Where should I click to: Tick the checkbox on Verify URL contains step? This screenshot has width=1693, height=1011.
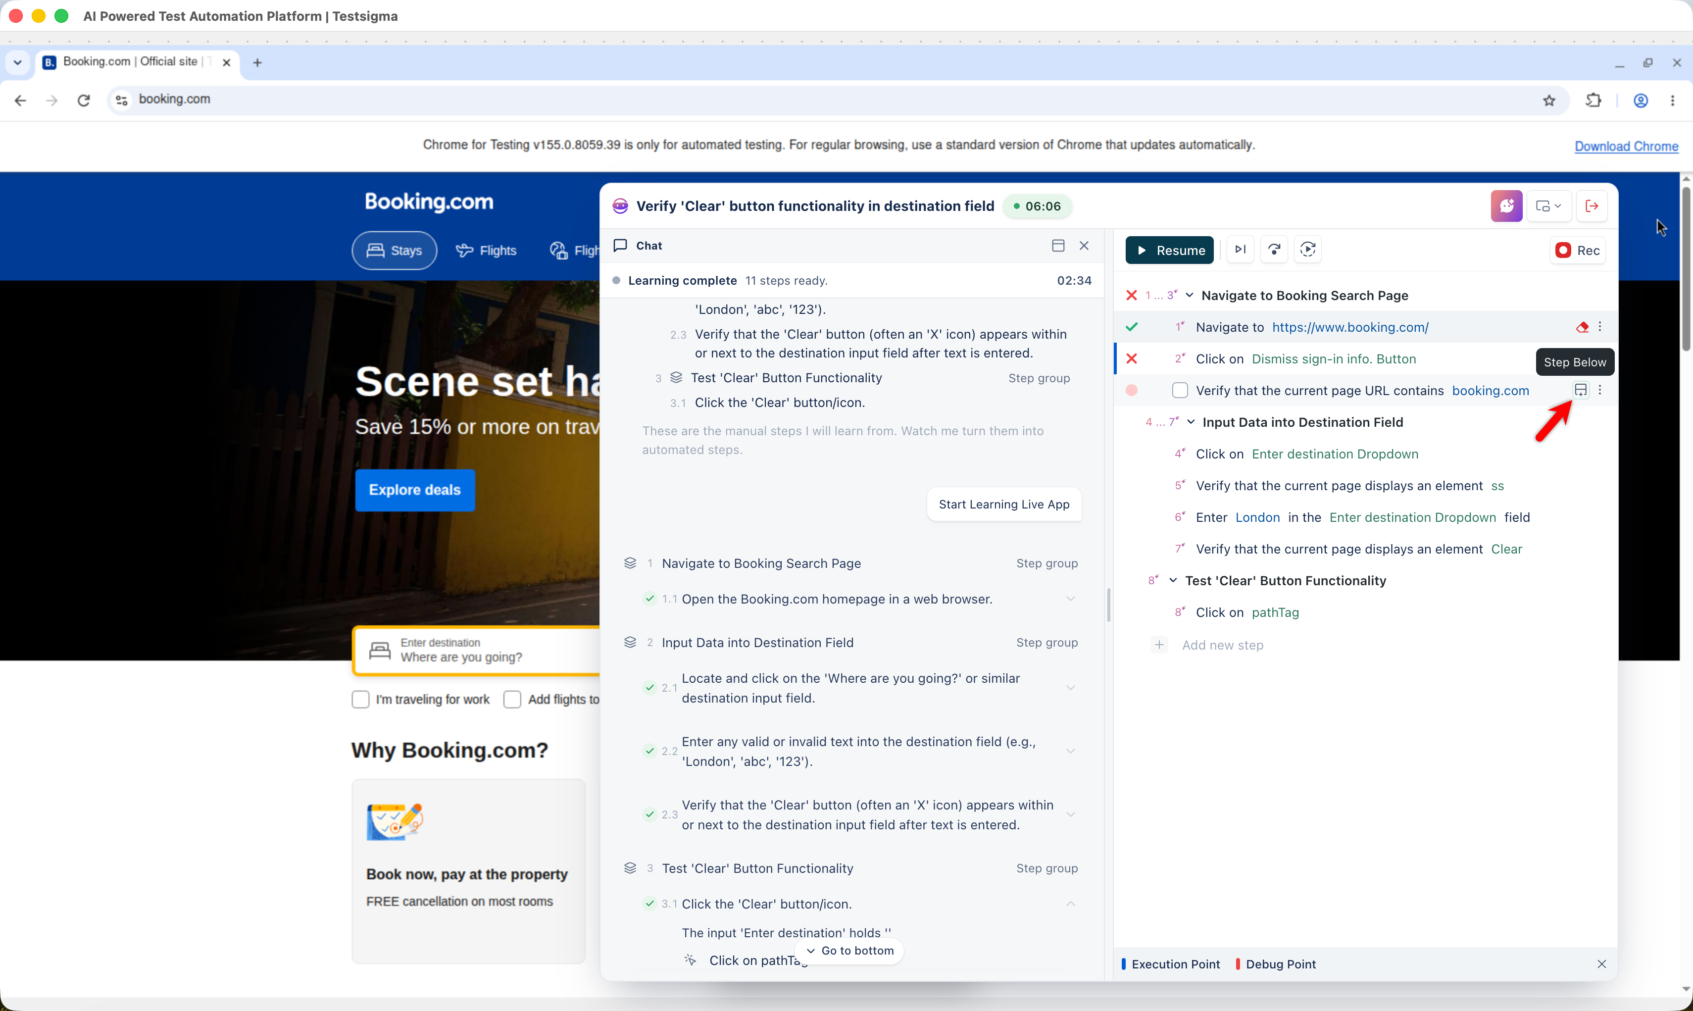[x=1180, y=390]
